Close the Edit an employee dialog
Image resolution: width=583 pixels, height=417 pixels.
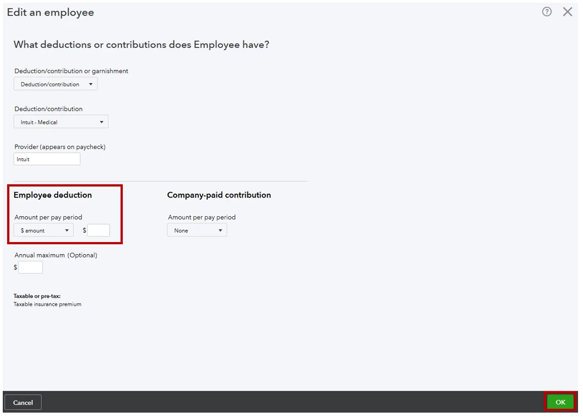tap(568, 12)
